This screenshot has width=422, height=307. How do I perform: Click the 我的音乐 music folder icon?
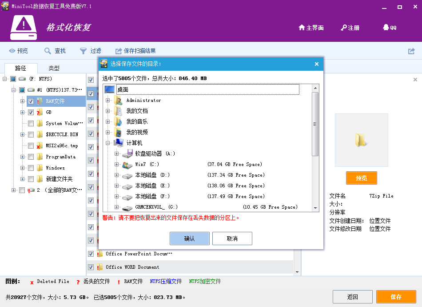[x=118, y=121]
